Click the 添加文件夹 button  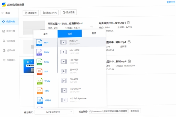coord(50,13)
